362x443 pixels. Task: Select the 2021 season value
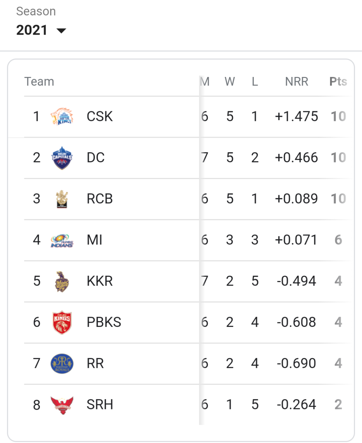click(x=32, y=30)
